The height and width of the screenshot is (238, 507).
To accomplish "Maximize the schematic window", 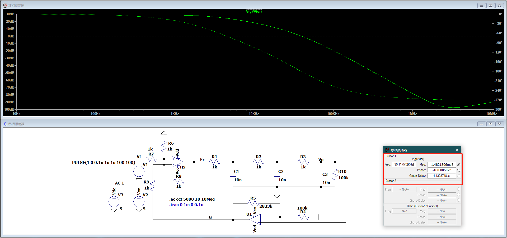I will 491,124.
